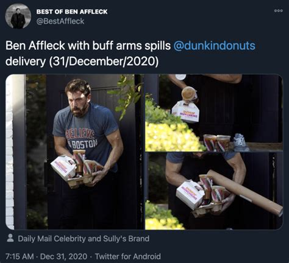
Task: Open the Dec 31, 2020 date permalink
Action: [63, 256]
